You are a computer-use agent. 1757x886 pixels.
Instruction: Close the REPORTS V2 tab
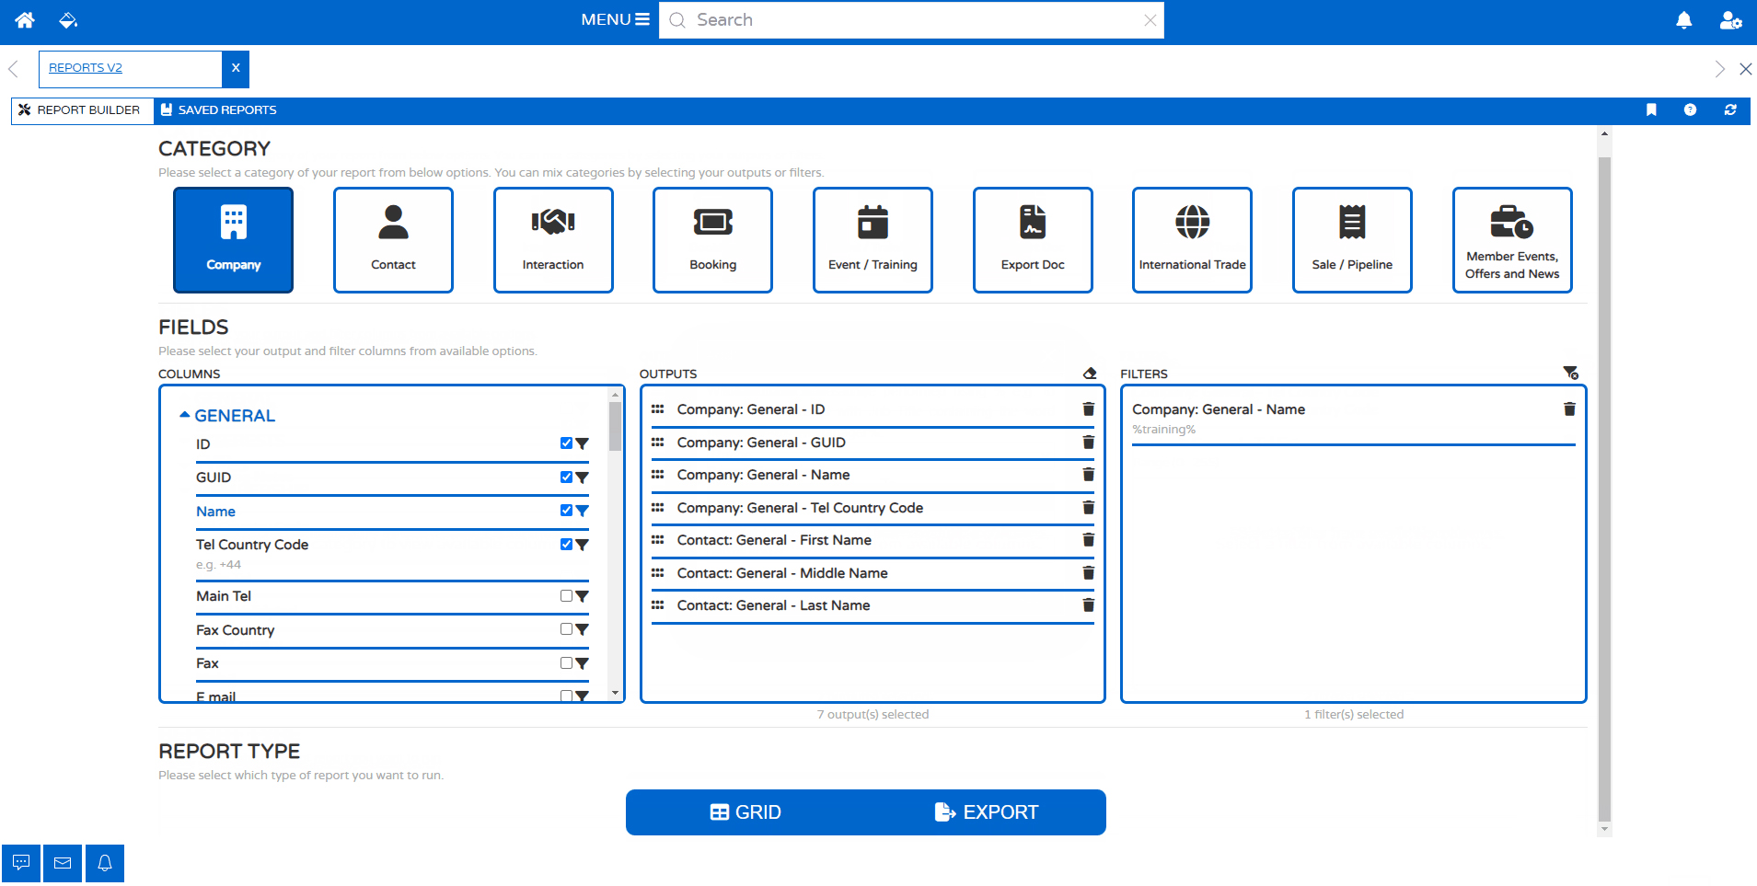click(x=236, y=68)
